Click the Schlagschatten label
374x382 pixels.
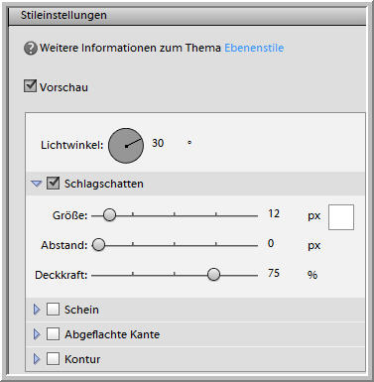[x=104, y=184]
